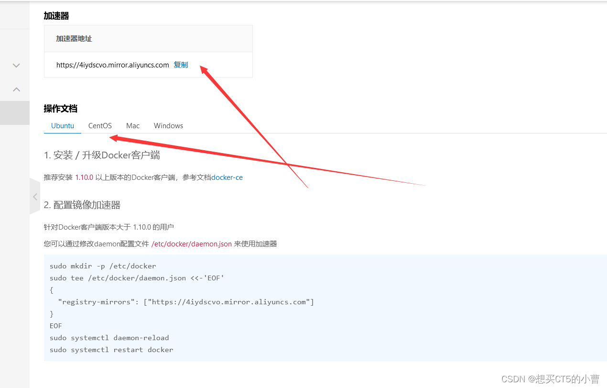Click heading 1. 安装 / 升级Docker客户端
607x388 pixels.
click(102, 155)
